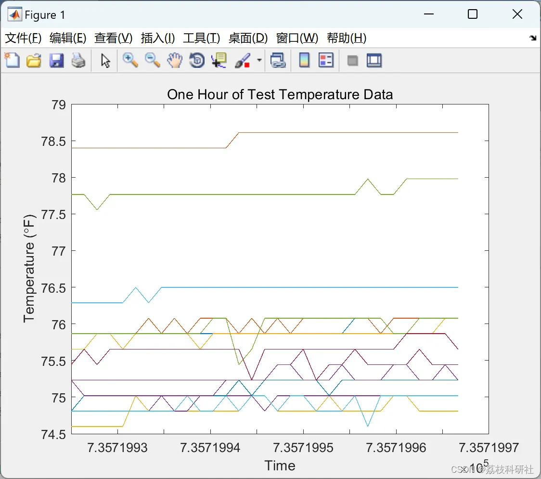Viewport: 541px width, 479px height.
Task: Insert a Colorbar using toolbar icon
Action: point(304,60)
